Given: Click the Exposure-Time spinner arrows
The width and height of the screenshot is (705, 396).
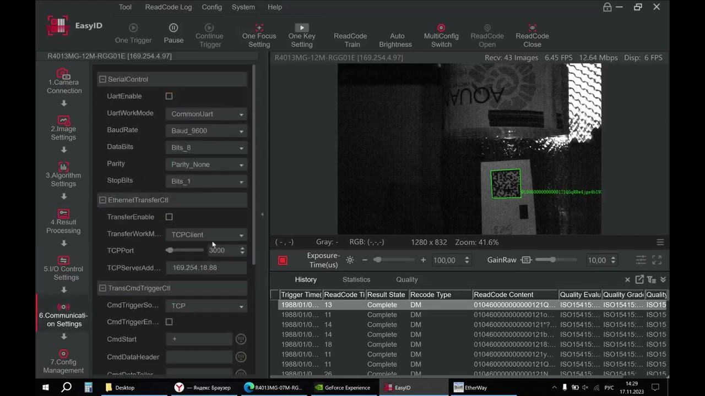Looking at the screenshot, I should [x=467, y=260].
